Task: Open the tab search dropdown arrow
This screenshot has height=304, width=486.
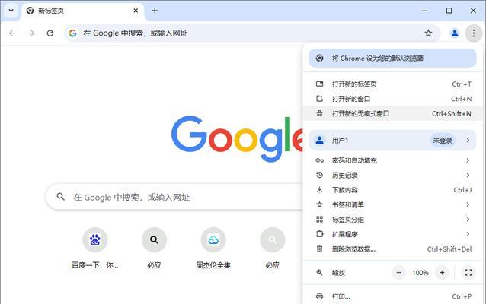Action: click(11, 11)
